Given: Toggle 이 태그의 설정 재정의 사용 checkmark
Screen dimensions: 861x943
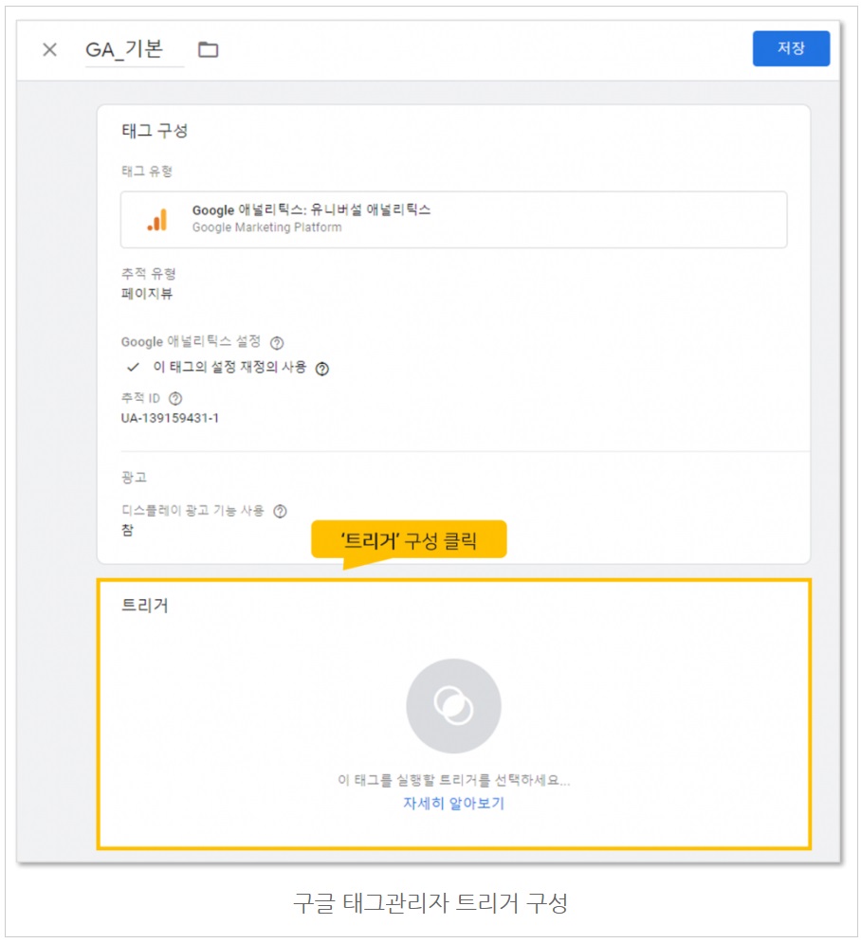Looking at the screenshot, I should pos(133,367).
